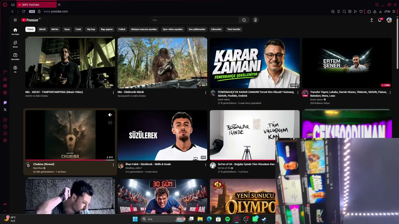Take a snapshot with the capture icon
Image resolution: width=399 pixels, height=224 pixels.
click(344, 12)
